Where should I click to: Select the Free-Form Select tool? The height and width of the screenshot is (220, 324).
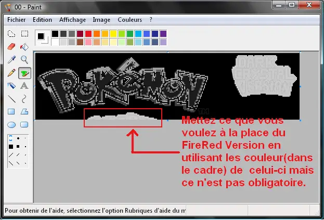click(11, 34)
